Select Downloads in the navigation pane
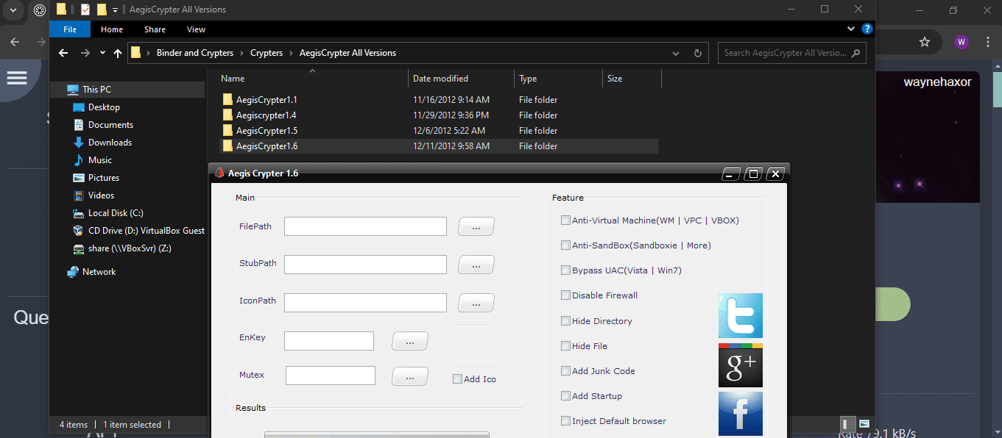The image size is (1002, 438). 110,143
